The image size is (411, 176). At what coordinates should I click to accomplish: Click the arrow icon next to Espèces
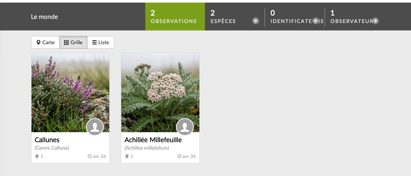coord(256,21)
